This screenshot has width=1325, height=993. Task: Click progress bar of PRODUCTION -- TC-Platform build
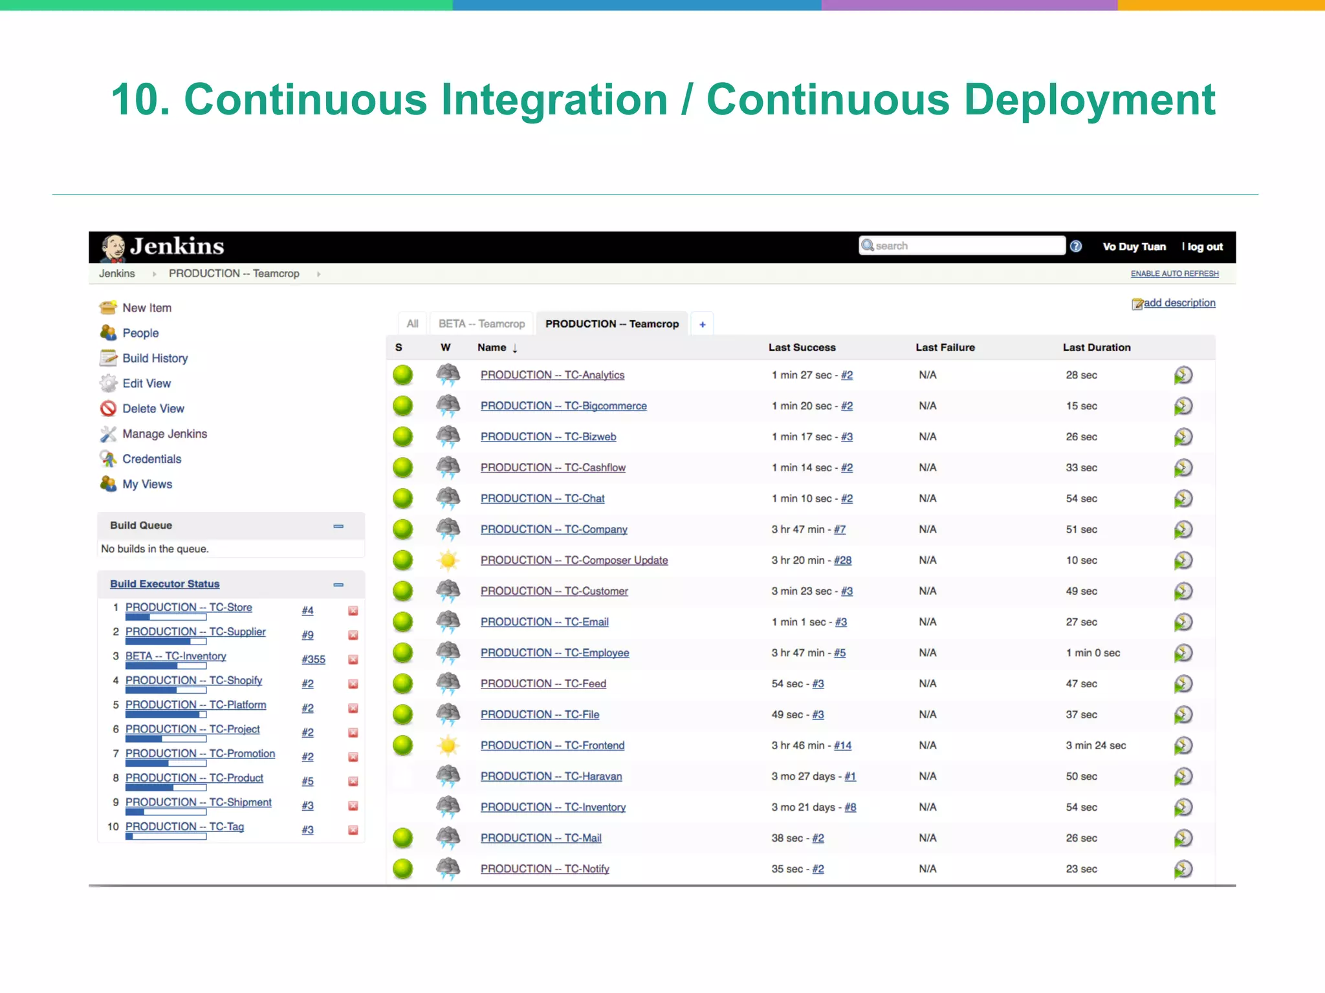pyautogui.click(x=166, y=715)
